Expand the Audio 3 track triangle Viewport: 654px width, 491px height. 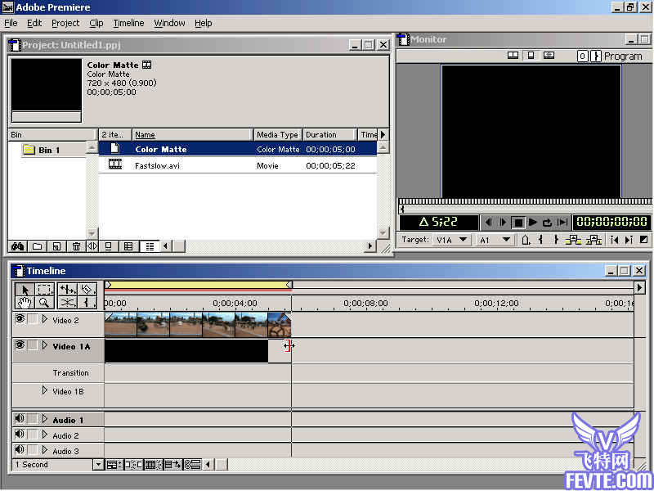click(x=45, y=450)
